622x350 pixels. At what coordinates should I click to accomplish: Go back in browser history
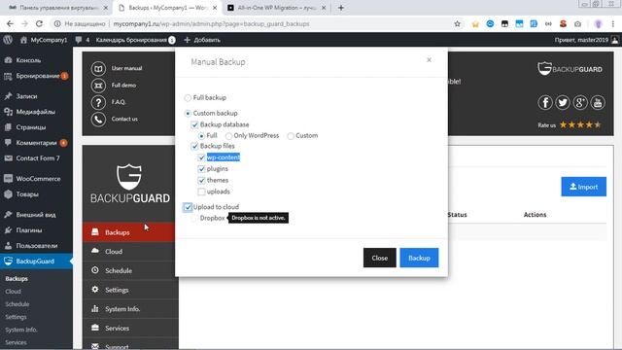(x=10, y=23)
